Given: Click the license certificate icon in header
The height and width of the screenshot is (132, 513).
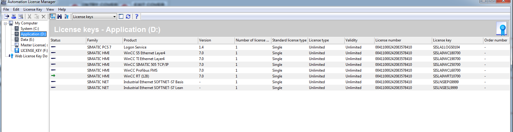Looking at the screenshot, I should pyautogui.click(x=502, y=29).
